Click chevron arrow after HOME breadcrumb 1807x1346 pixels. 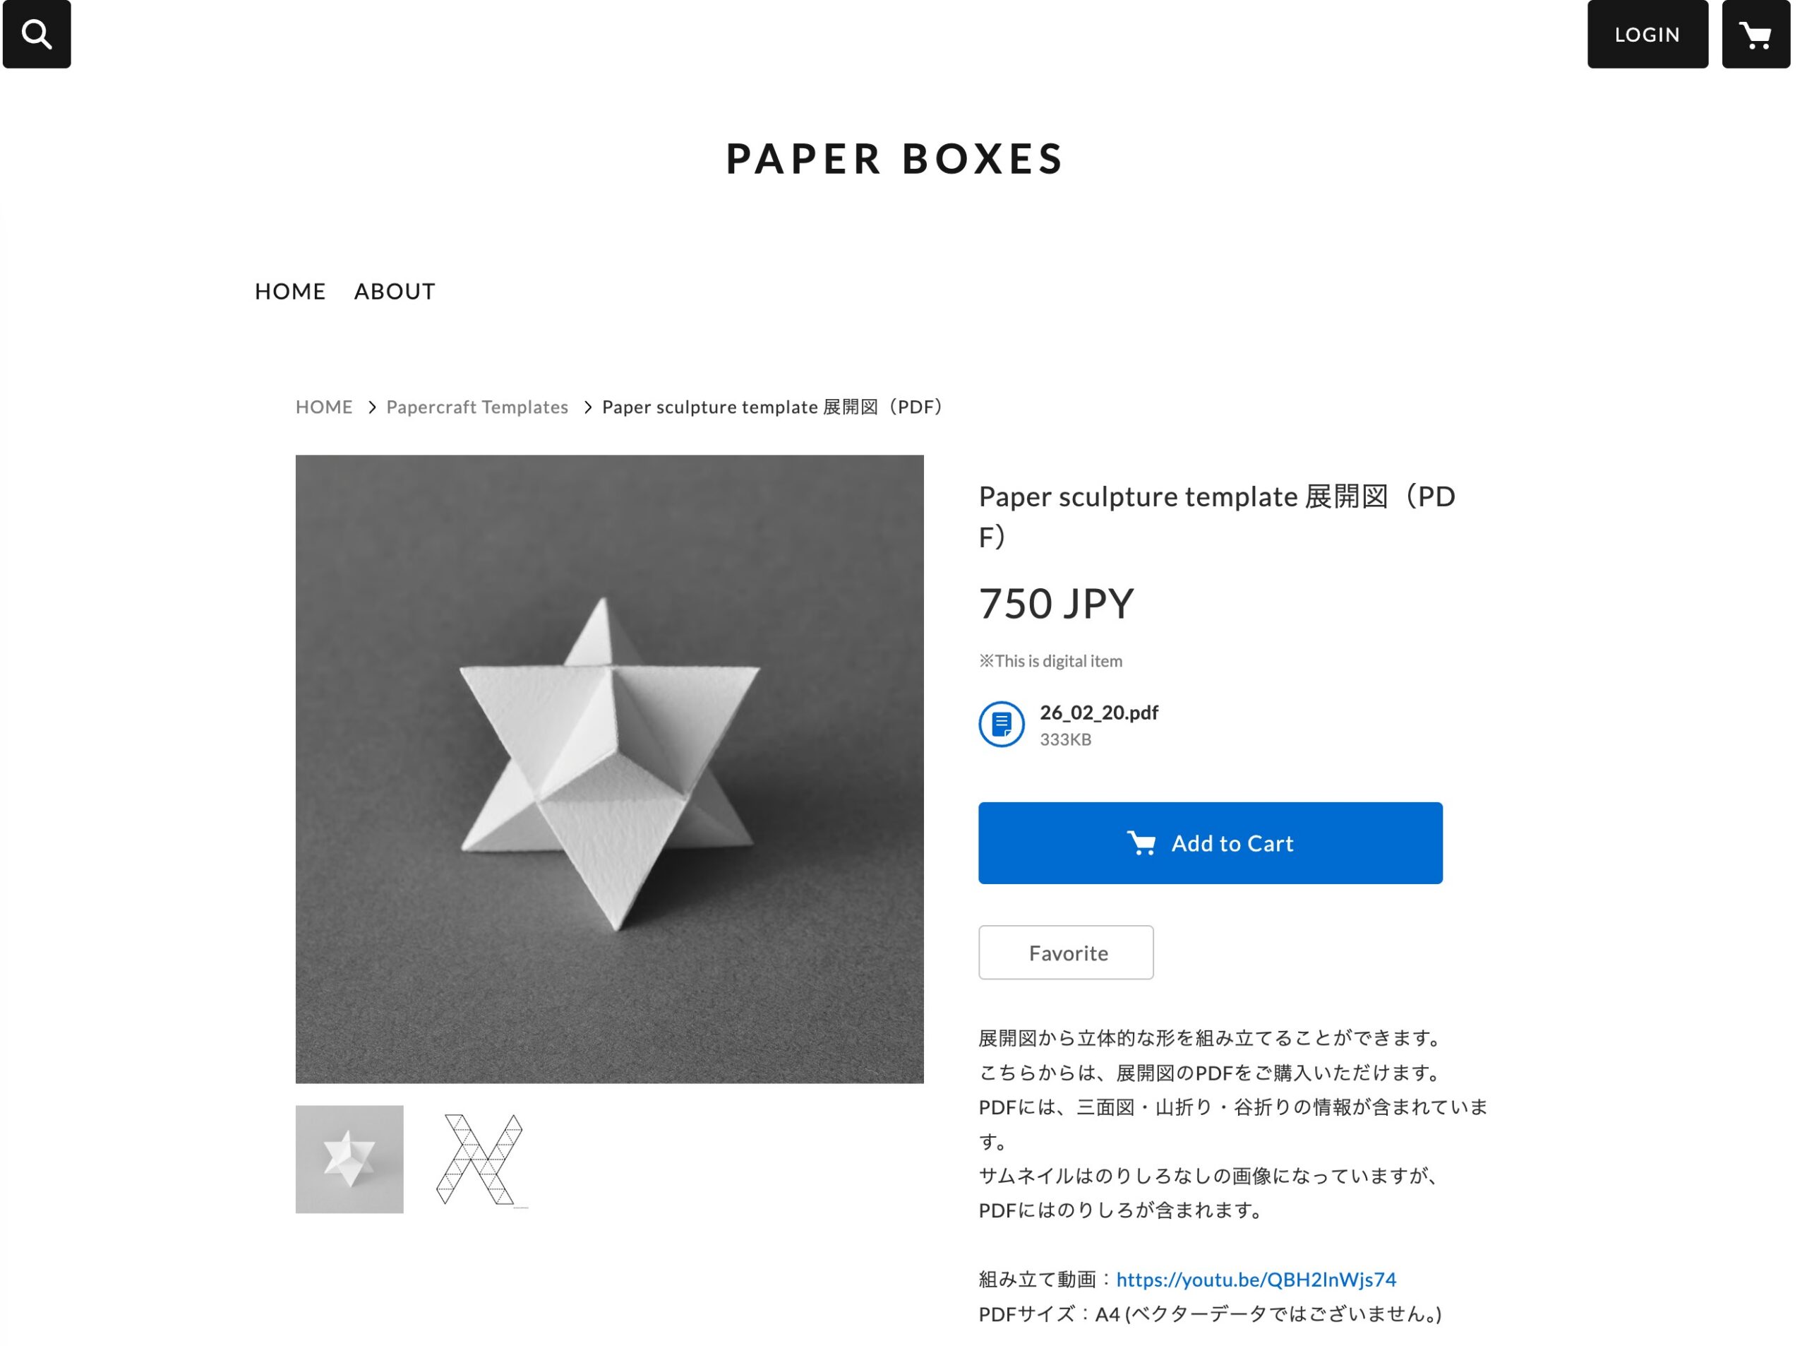click(x=371, y=407)
